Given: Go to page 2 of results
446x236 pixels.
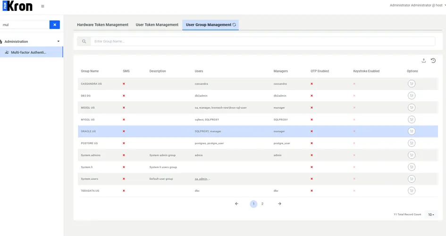Looking at the screenshot, I should (x=262, y=203).
